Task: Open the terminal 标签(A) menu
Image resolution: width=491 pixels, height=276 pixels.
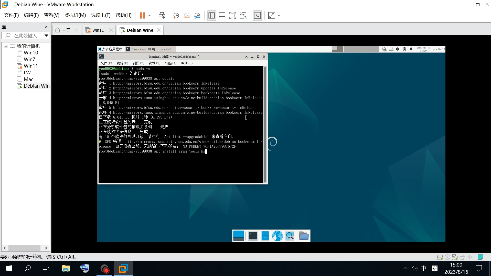Action: (171, 63)
